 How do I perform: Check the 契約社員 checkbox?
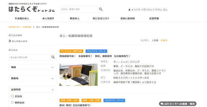pyautogui.click(x=12, y=102)
